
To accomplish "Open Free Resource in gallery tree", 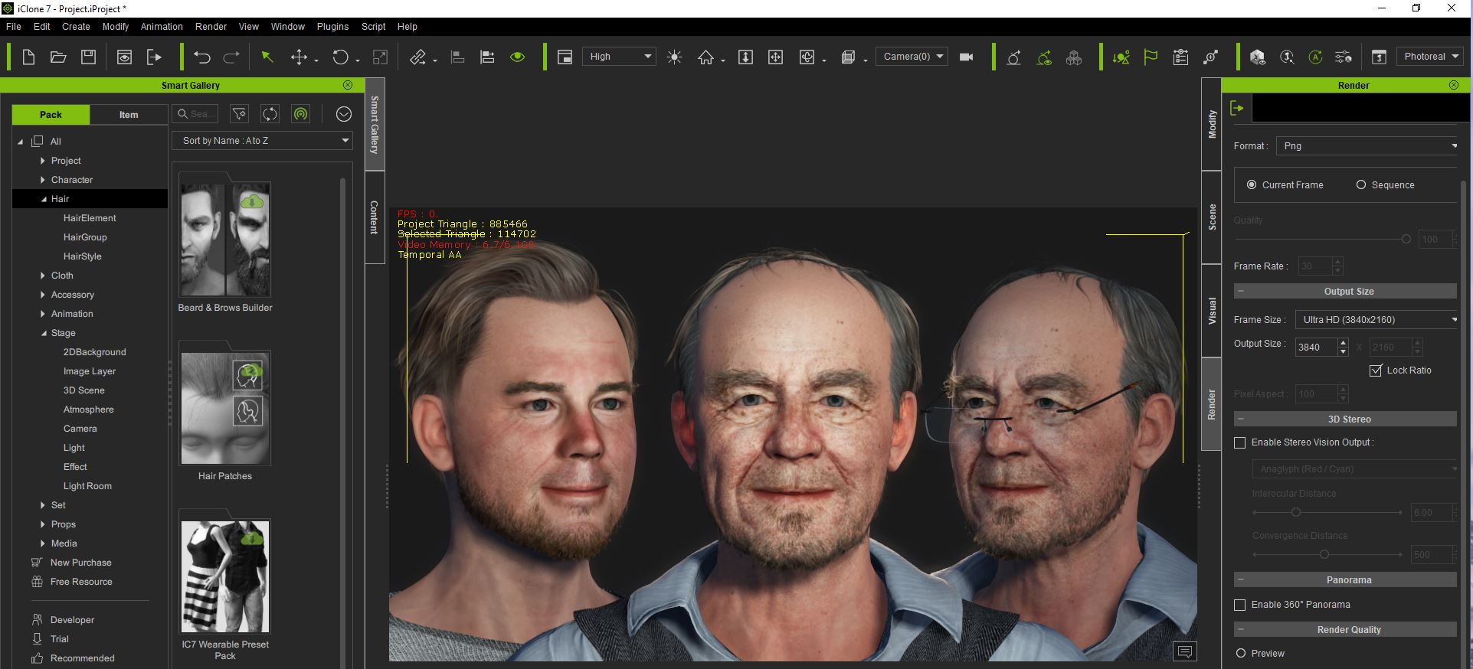I will (x=81, y=582).
